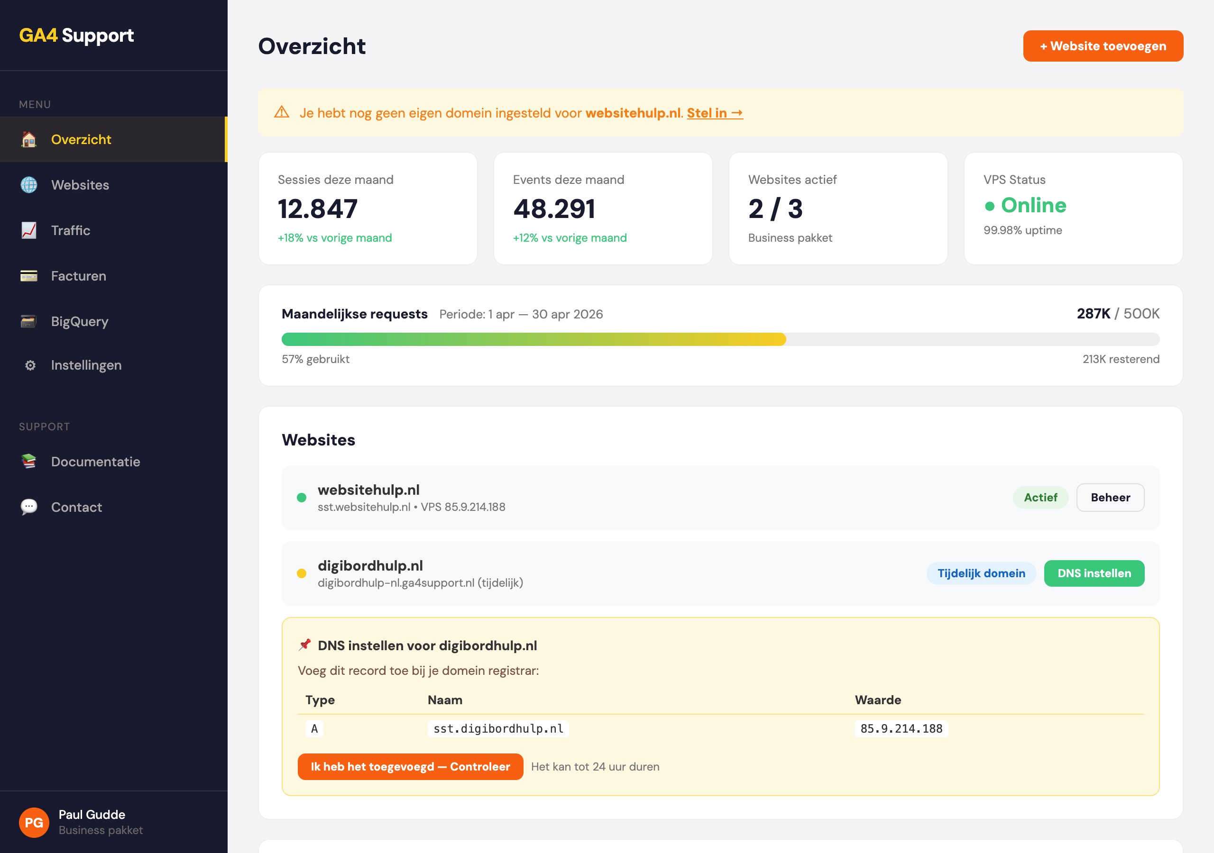Open the Beheer options for websitehulp.nl
Screen dimensions: 1214x853
tap(1110, 497)
